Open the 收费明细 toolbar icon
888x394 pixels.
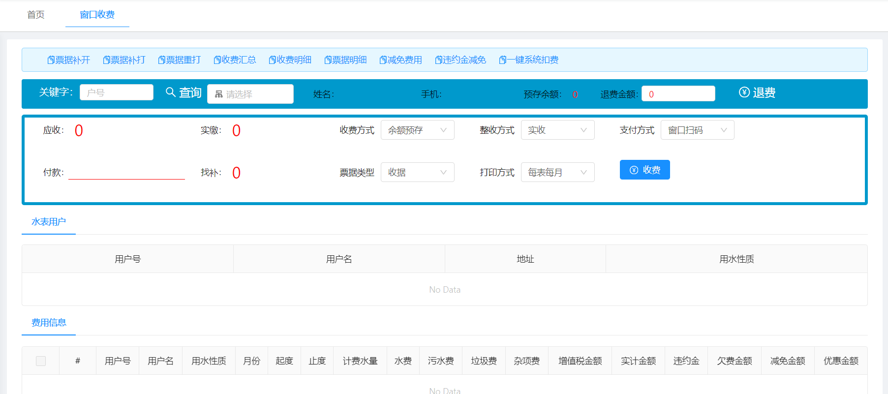click(272, 60)
